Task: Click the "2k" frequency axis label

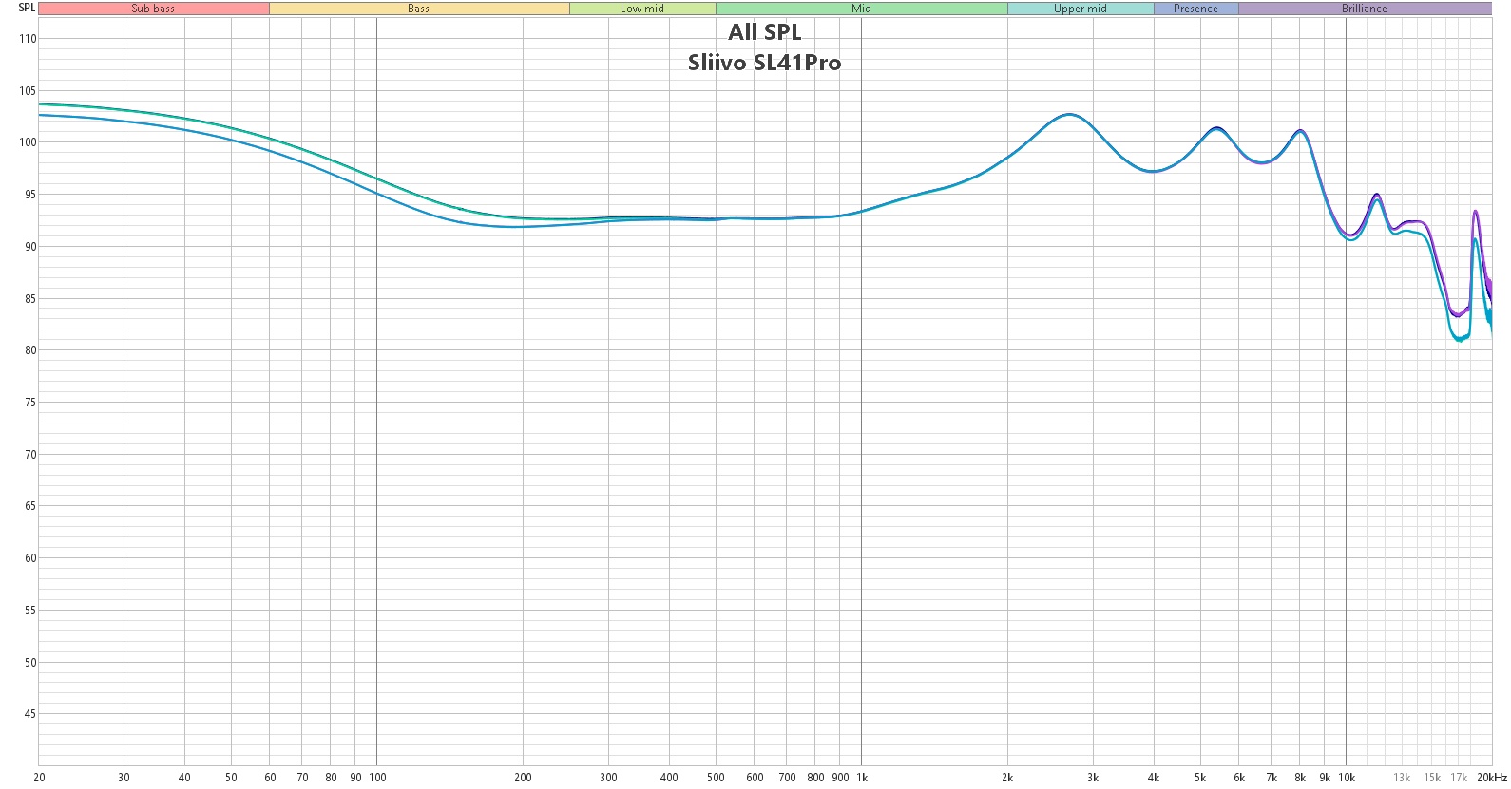Action: tap(1007, 778)
